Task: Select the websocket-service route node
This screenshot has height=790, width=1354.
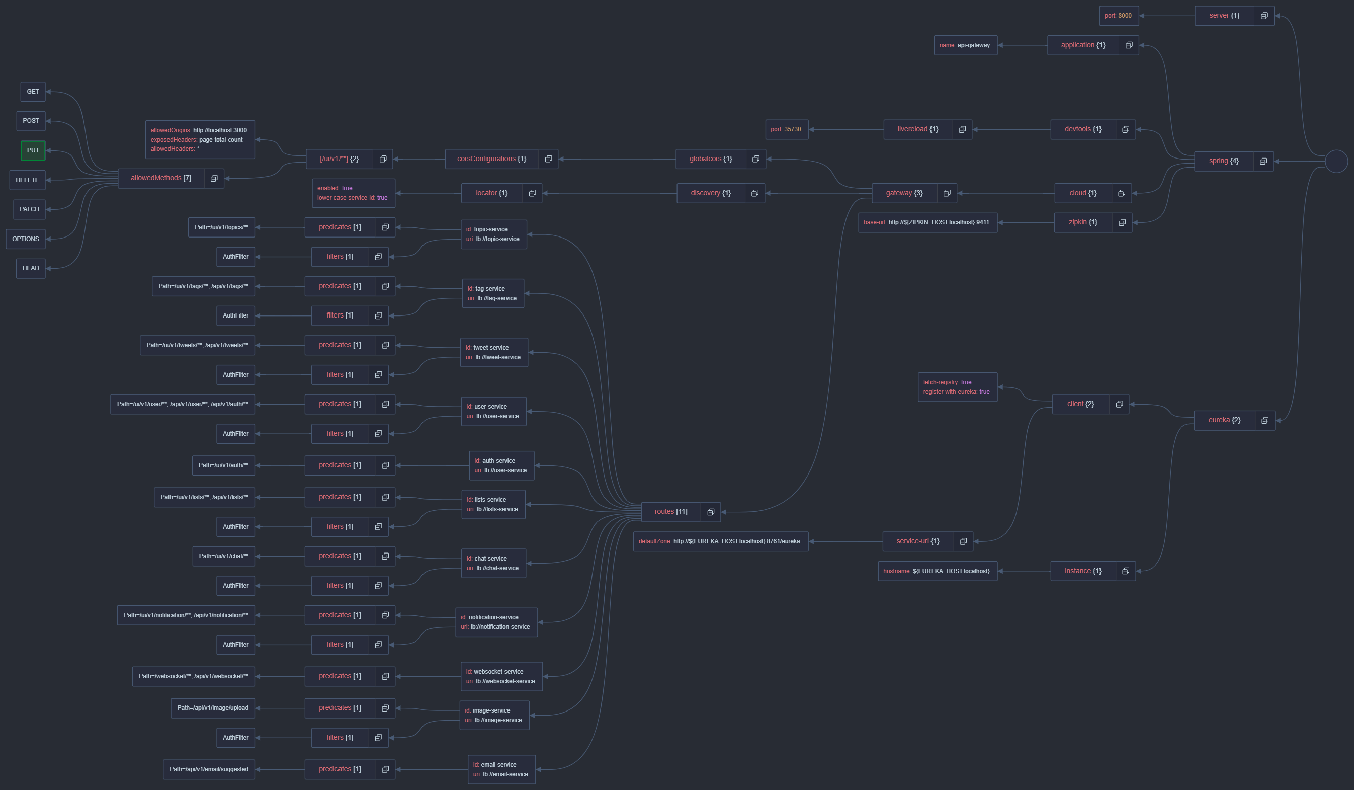Action: click(501, 676)
